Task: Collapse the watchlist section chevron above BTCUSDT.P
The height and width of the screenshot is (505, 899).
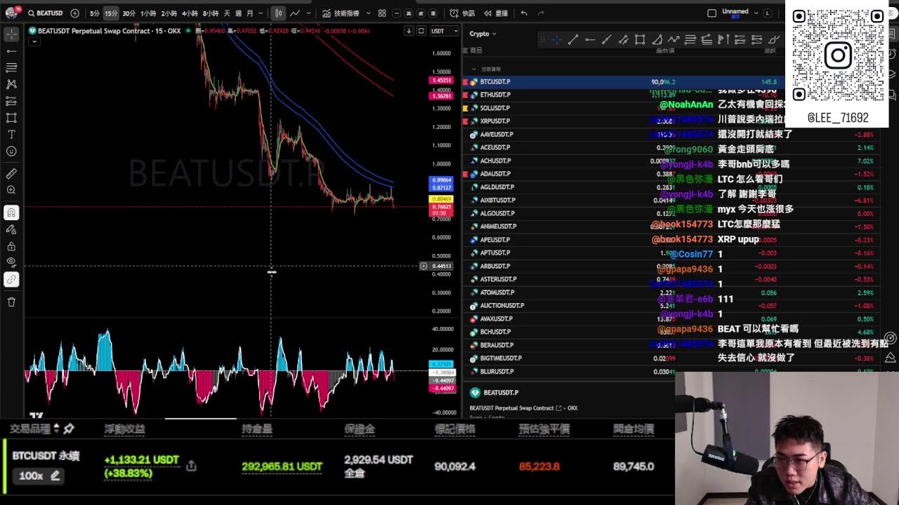Action: [473, 69]
